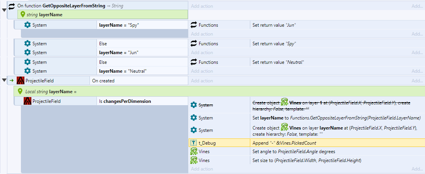Select the Set return value "Spy" action

coord(337,44)
